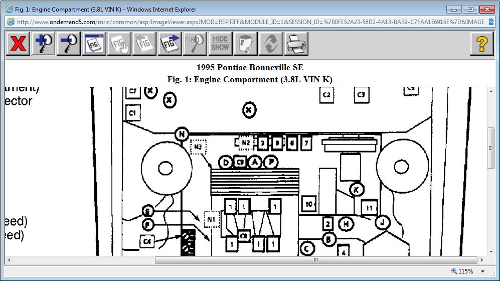Click the E circle label in diagram
This screenshot has width=500, height=281.
(147, 211)
